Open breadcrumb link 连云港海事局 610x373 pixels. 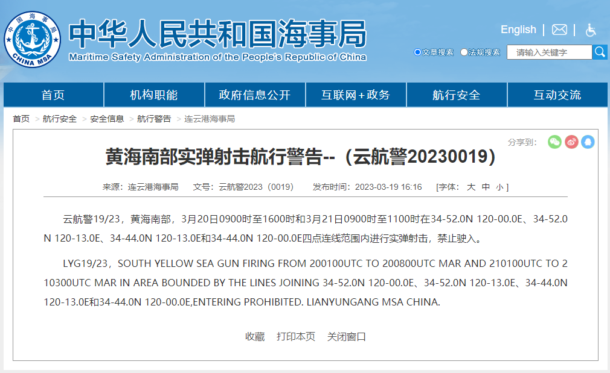[x=208, y=119]
